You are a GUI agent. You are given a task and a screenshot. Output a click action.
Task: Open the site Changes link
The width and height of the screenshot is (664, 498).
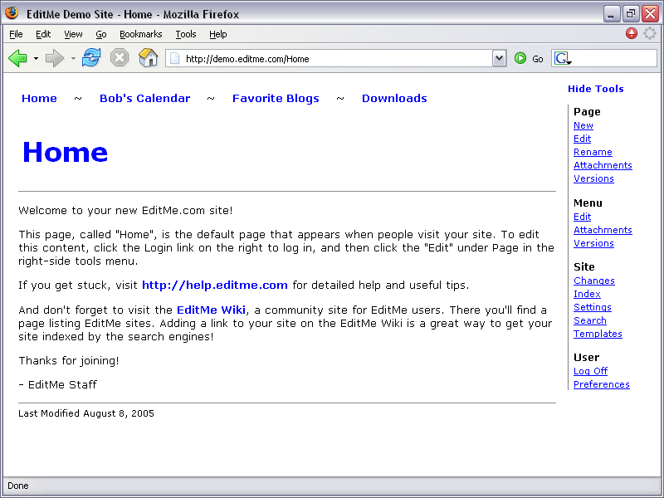click(593, 281)
